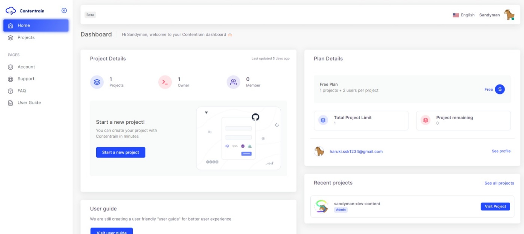Click the blue Free label
The height and width of the screenshot is (234, 524).
pyautogui.click(x=488, y=90)
